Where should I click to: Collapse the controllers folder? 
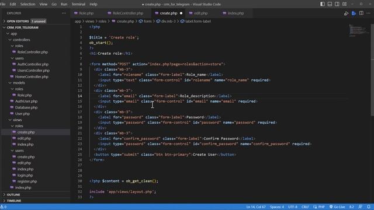point(21,40)
